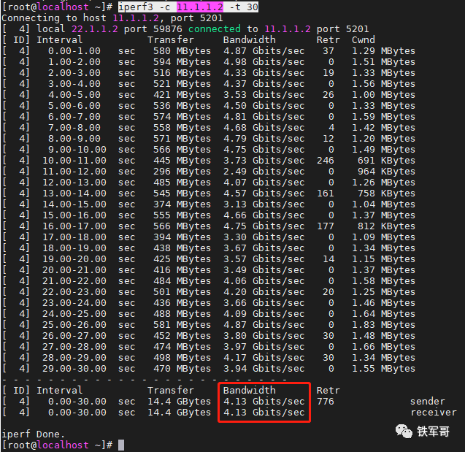Click the 501 MBytes transfer value
This screenshot has height=452, width=465.
click(x=182, y=292)
